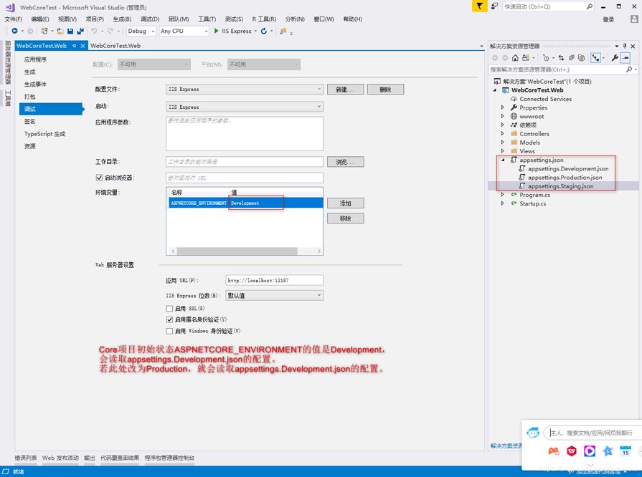Open the Debug configuration dropdown
Viewport: 642px width, 477px height.
140,32
